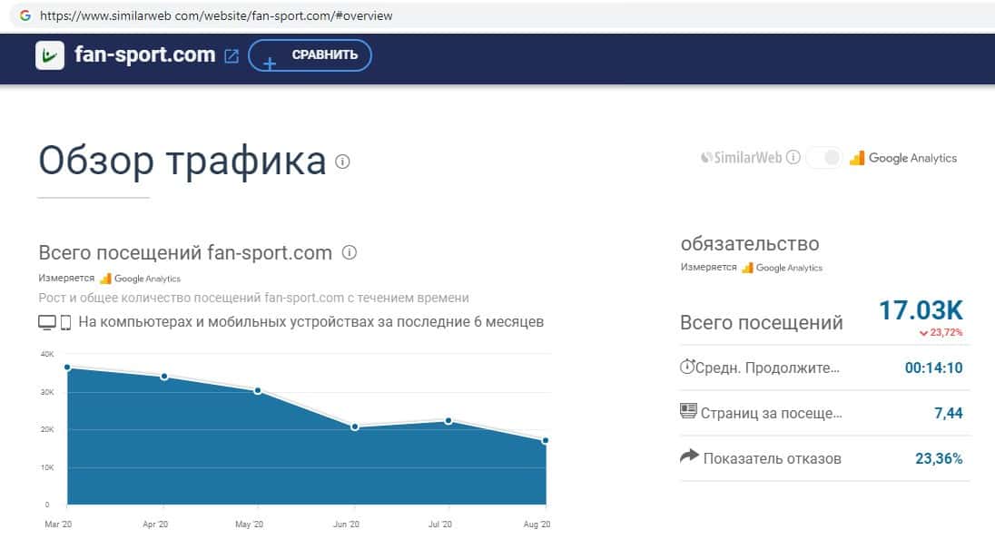Click the Страниц за посеще... label
Screen dimensions: 995x559
pyautogui.click(x=771, y=413)
